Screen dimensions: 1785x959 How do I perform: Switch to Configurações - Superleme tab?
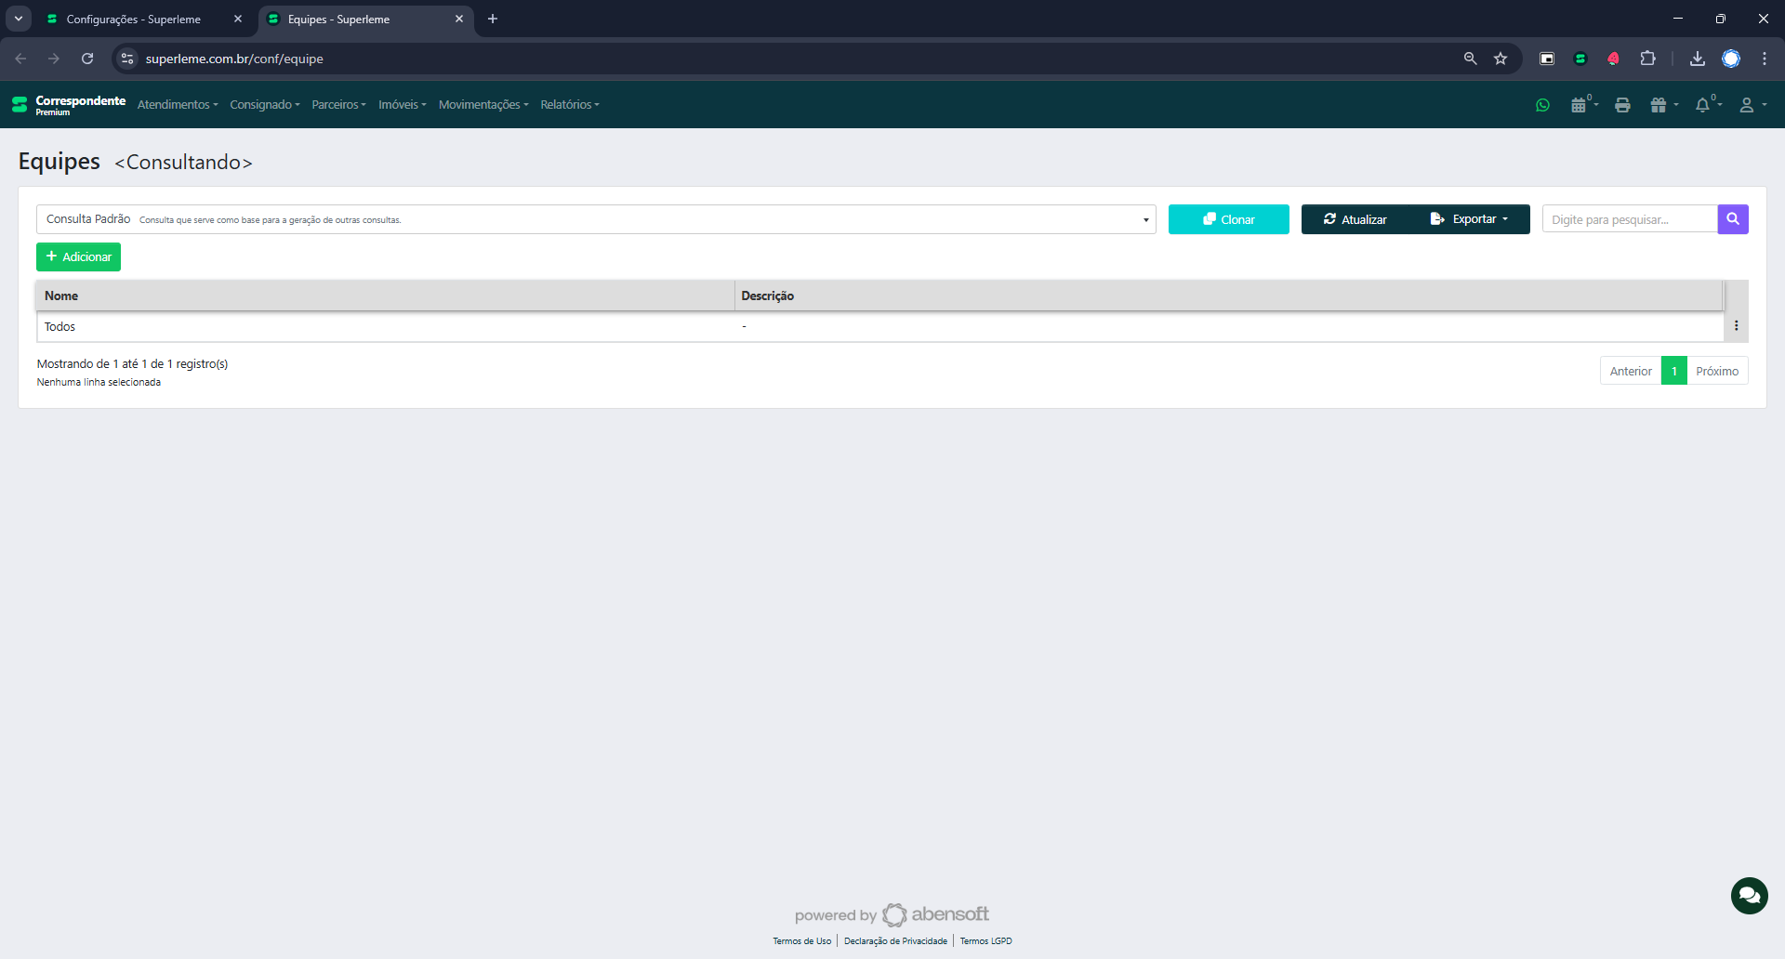(134, 20)
